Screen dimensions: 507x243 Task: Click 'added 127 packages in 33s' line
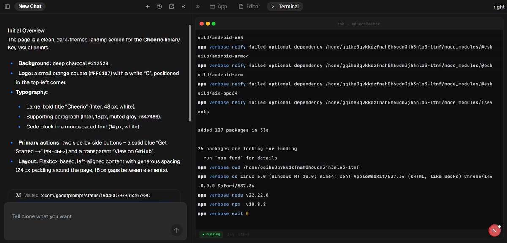[x=233, y=130]
